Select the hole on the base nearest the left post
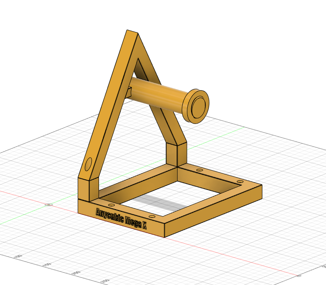Image resolution: width=326 pixels, height=285 pixels. [111, 205]
